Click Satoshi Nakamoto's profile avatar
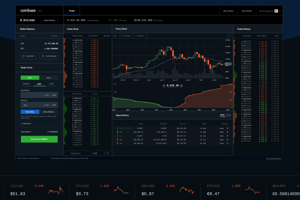This screenshot has height=200, width=300. (276, 11)
